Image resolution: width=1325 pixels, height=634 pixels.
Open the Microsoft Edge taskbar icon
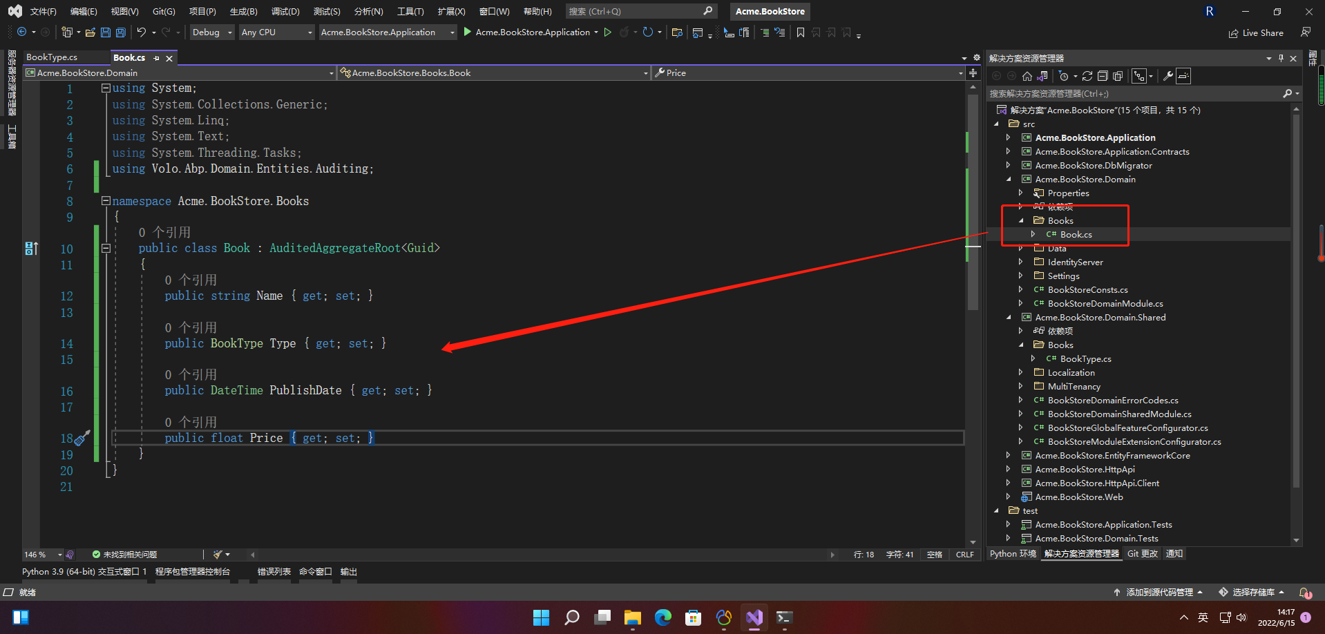click(x=663, y=617)
